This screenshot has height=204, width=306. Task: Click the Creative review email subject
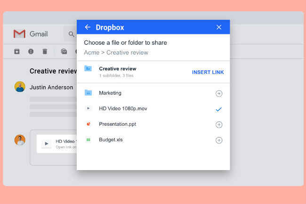[53, 71]
